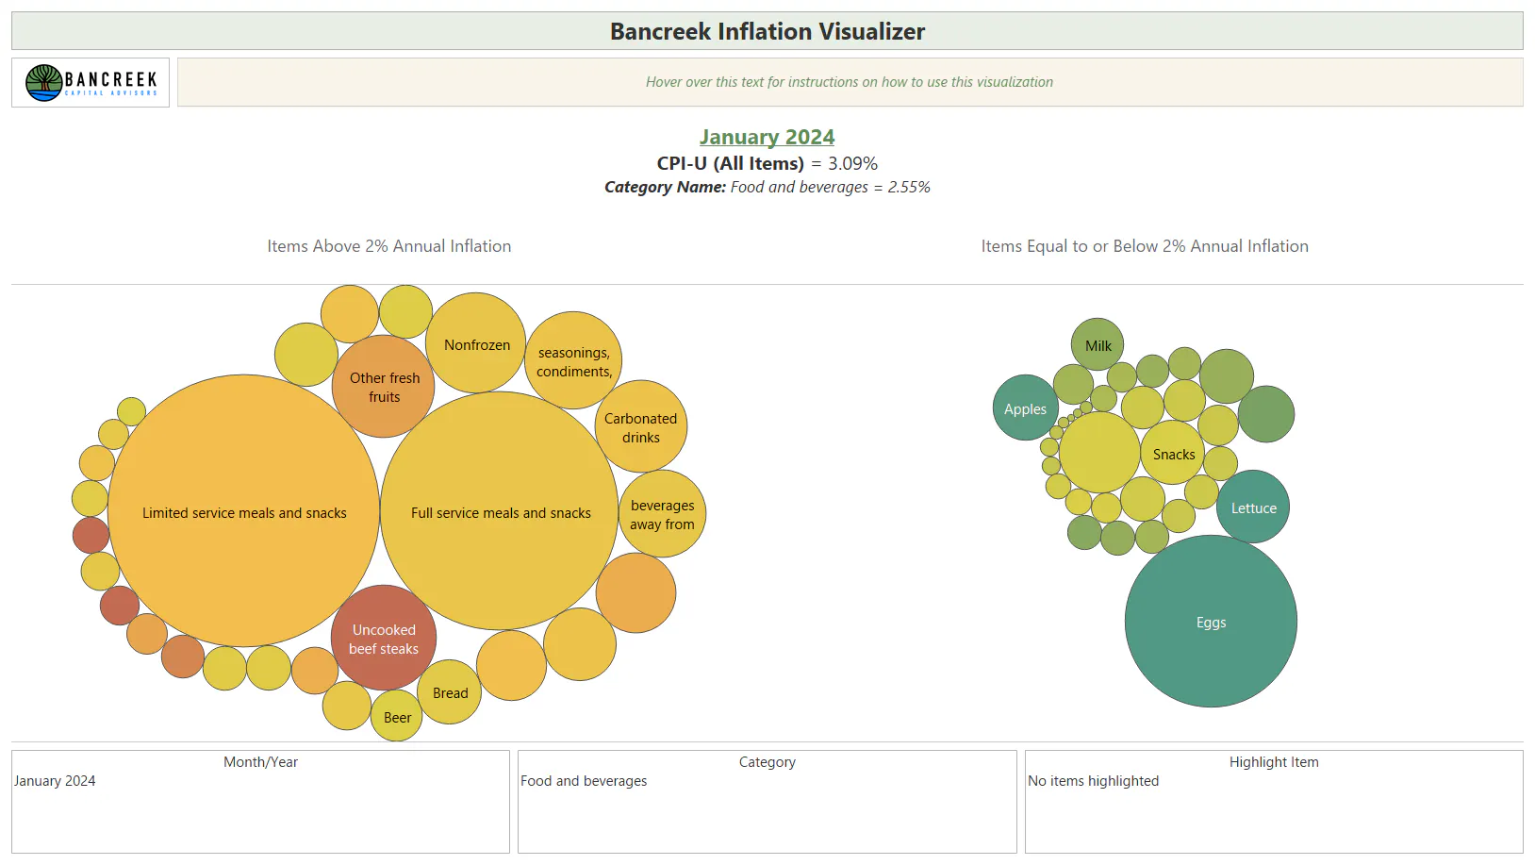Select the Lettuce bubble

click(x=1253, y=507)
